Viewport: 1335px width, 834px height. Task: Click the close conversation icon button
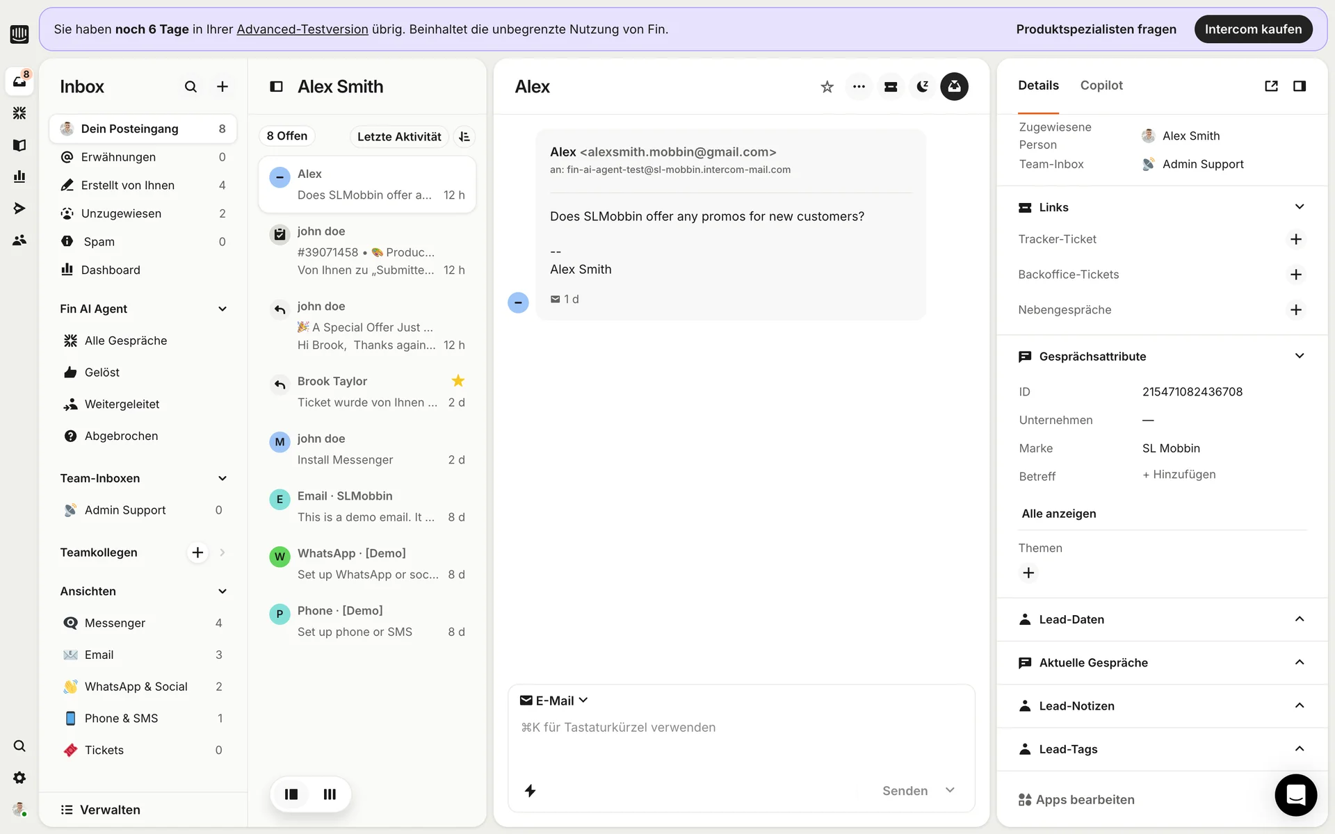point(954,87)
